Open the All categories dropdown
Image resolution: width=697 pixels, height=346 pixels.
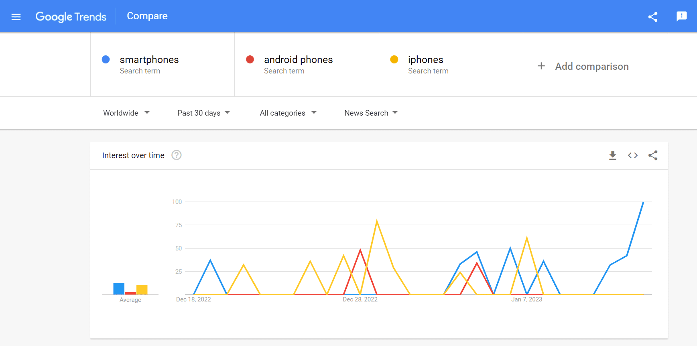tap(288, 113)
